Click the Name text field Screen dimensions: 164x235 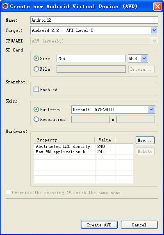94,20
